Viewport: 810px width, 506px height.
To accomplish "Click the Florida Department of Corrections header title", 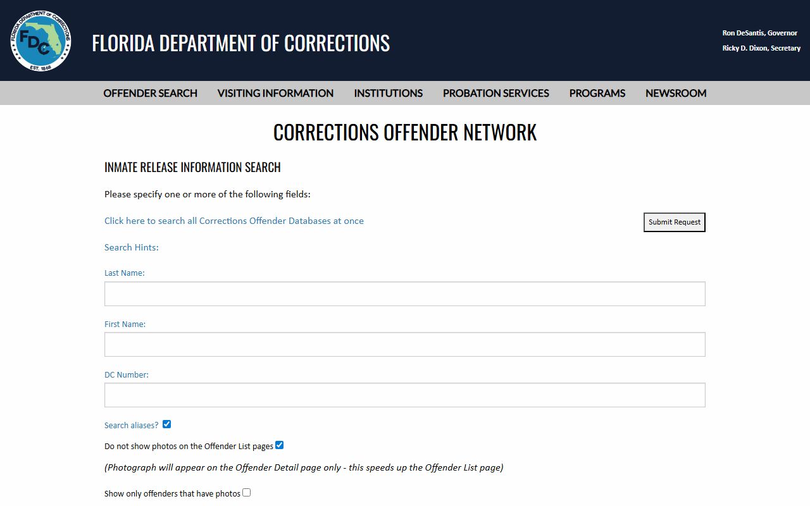I will [240, 43].
